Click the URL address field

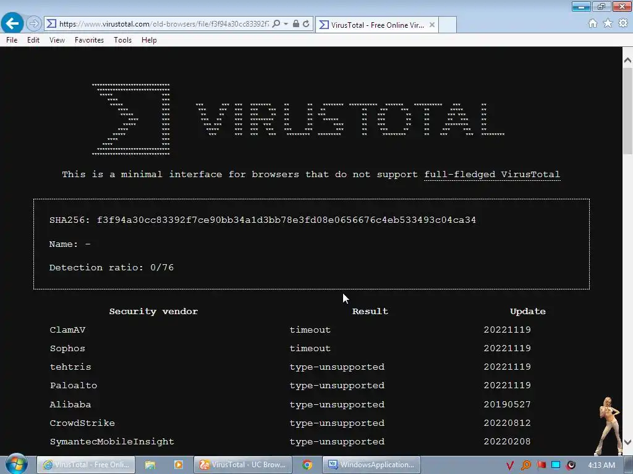[163, 24]
